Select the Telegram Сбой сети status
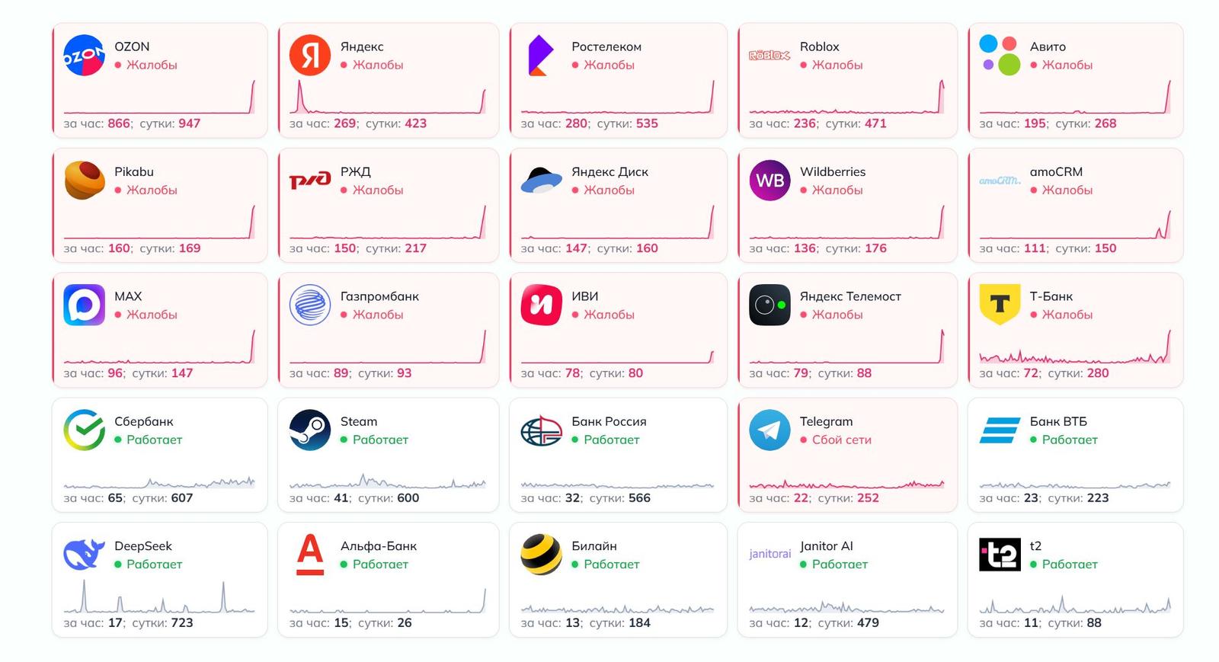Viewport: 1219px width, 662px height. tap(841, 440)
